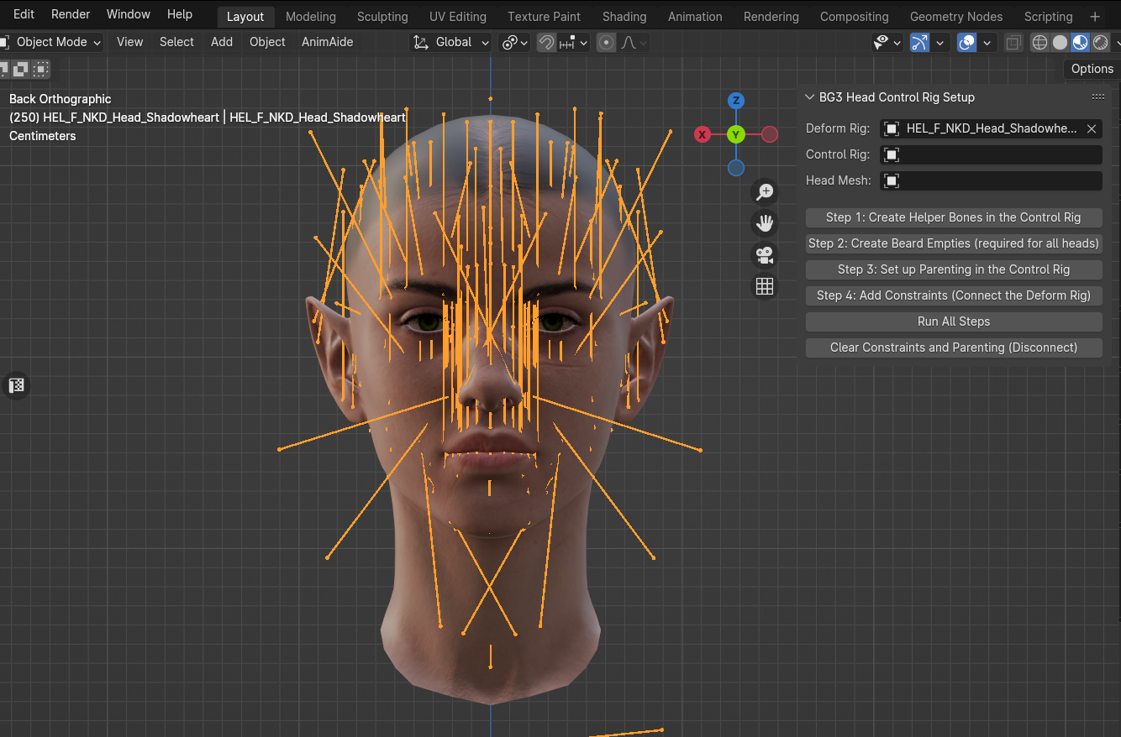Open the Object Mode dropdown

click(x=52, y=42)
